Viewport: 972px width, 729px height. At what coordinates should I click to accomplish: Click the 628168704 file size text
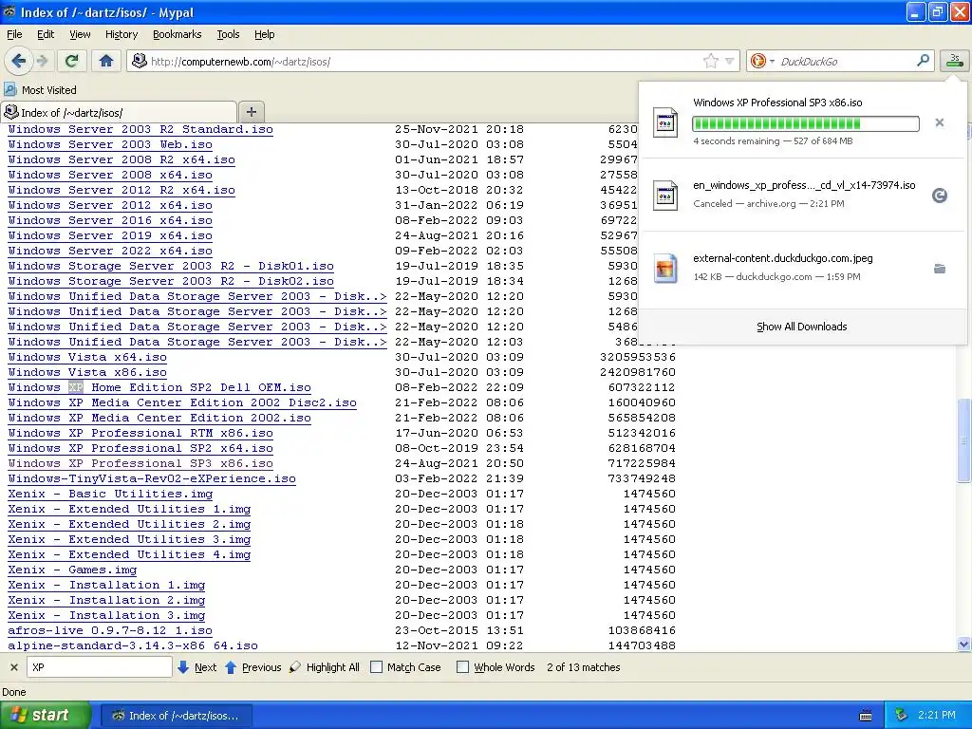click(x=642, y=448)
